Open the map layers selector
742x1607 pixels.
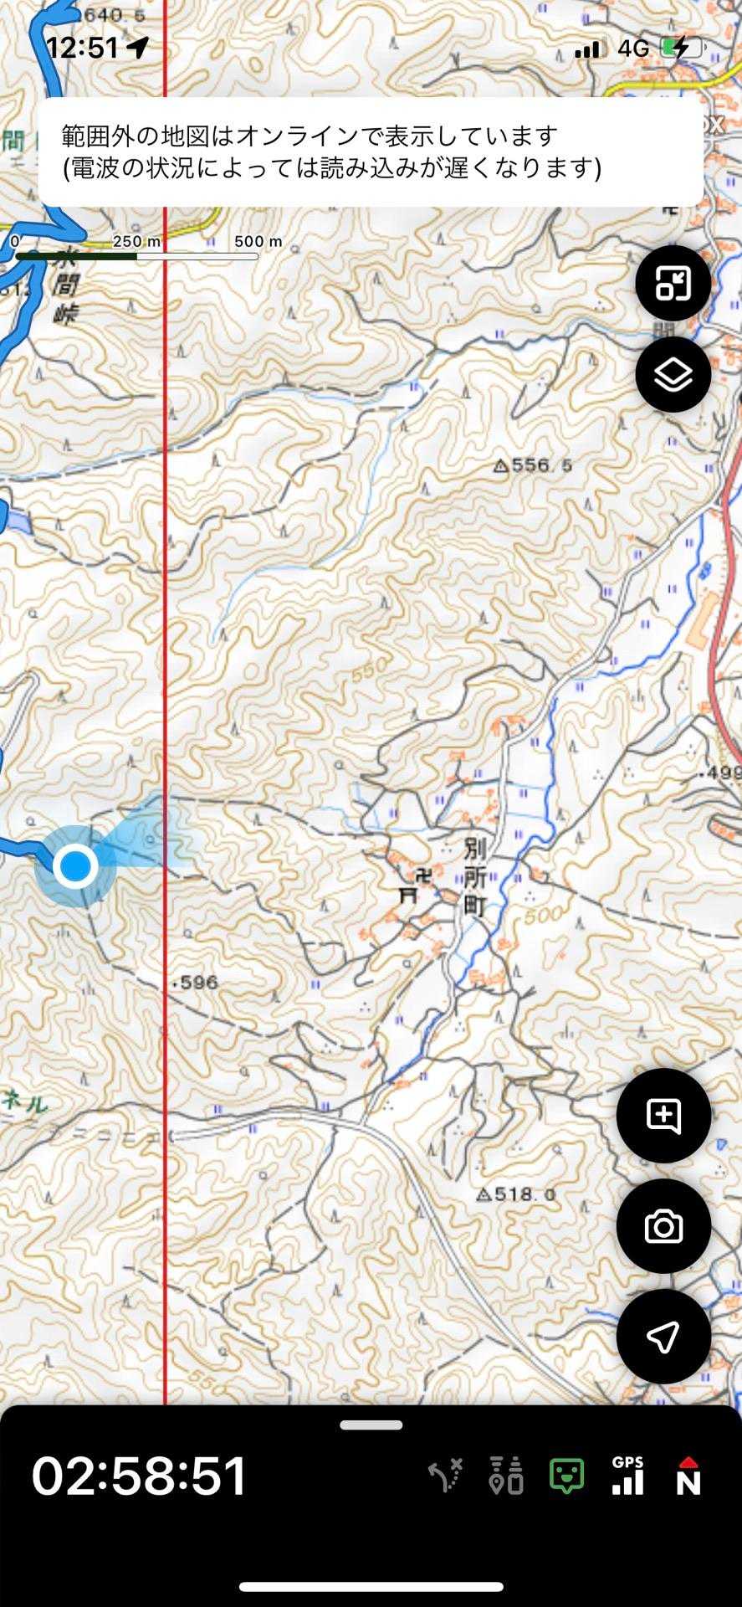coord(673,374)
